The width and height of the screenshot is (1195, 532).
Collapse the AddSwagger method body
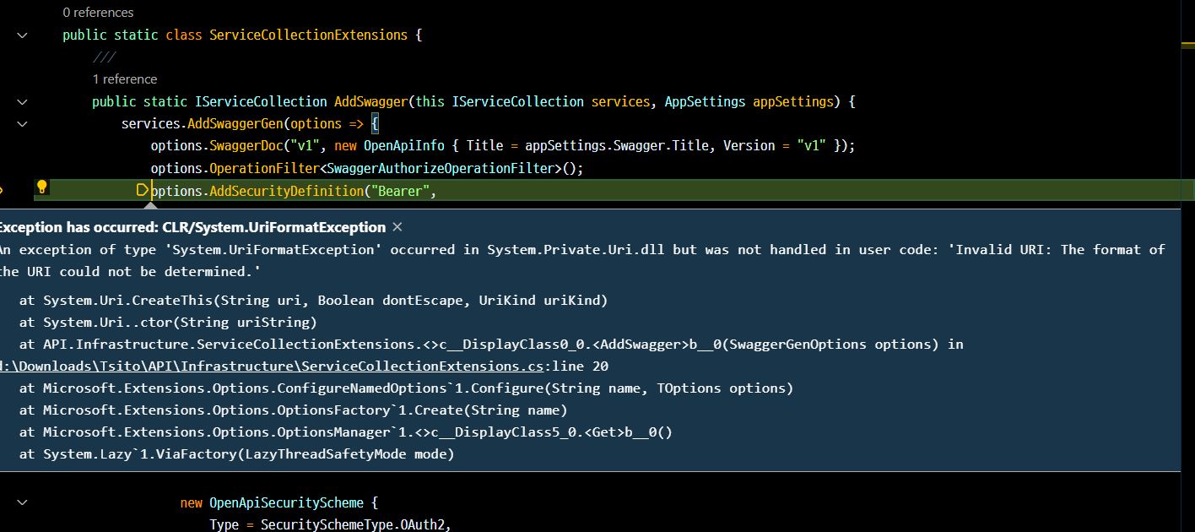pos(21,101)
